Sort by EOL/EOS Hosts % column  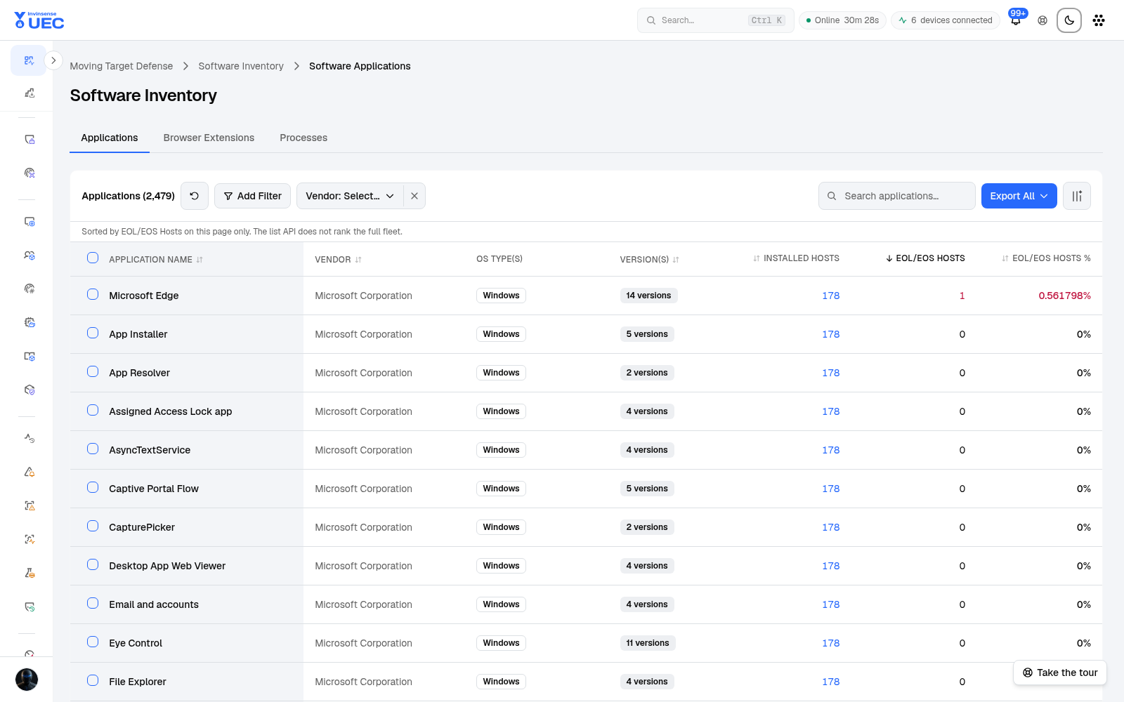coord(1046,258)
